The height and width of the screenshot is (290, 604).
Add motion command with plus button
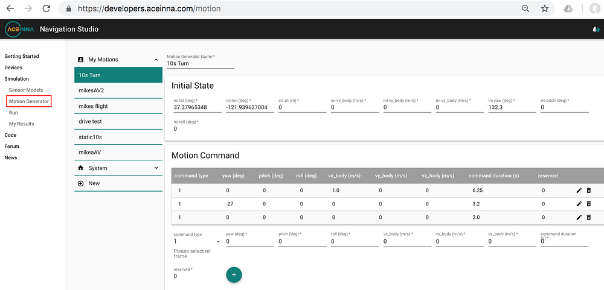click(x=234, y=274)
